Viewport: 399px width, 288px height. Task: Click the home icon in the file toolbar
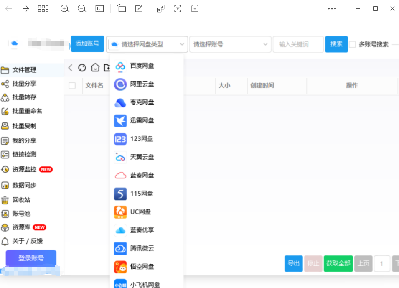coord(95,67)
